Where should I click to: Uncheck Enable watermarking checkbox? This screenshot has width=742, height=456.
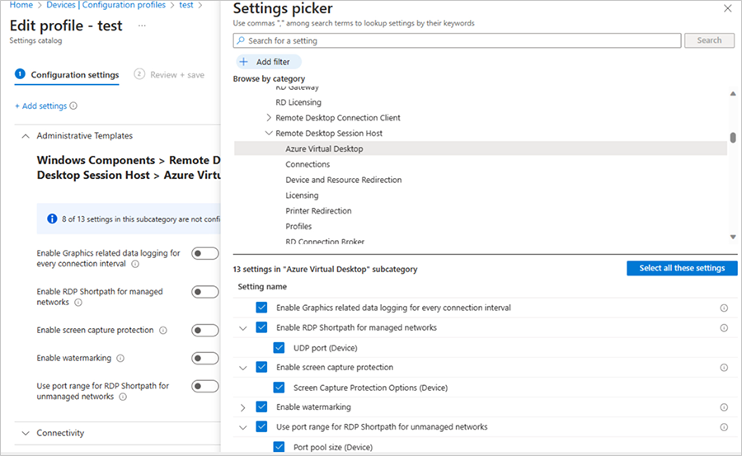click(261, 407)
